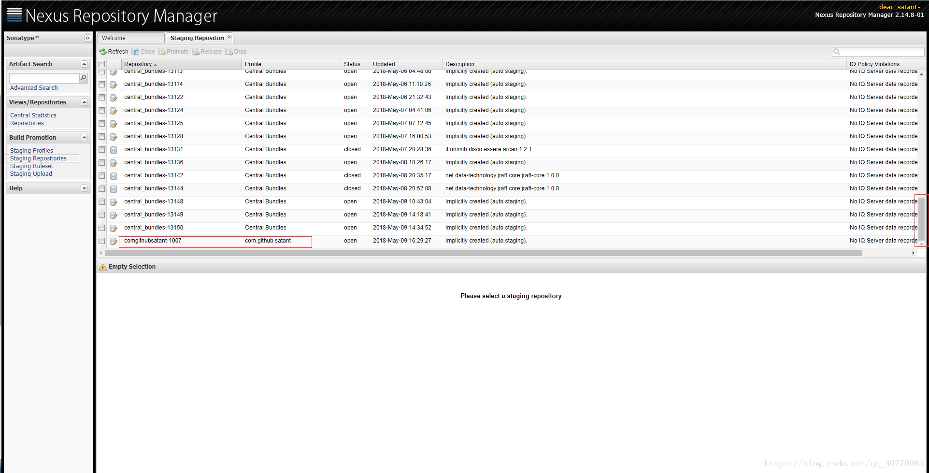The height and width of the screenshot is (473, 929).
Task: Check the box for central_bundles-13150
Action: (102, 228)
